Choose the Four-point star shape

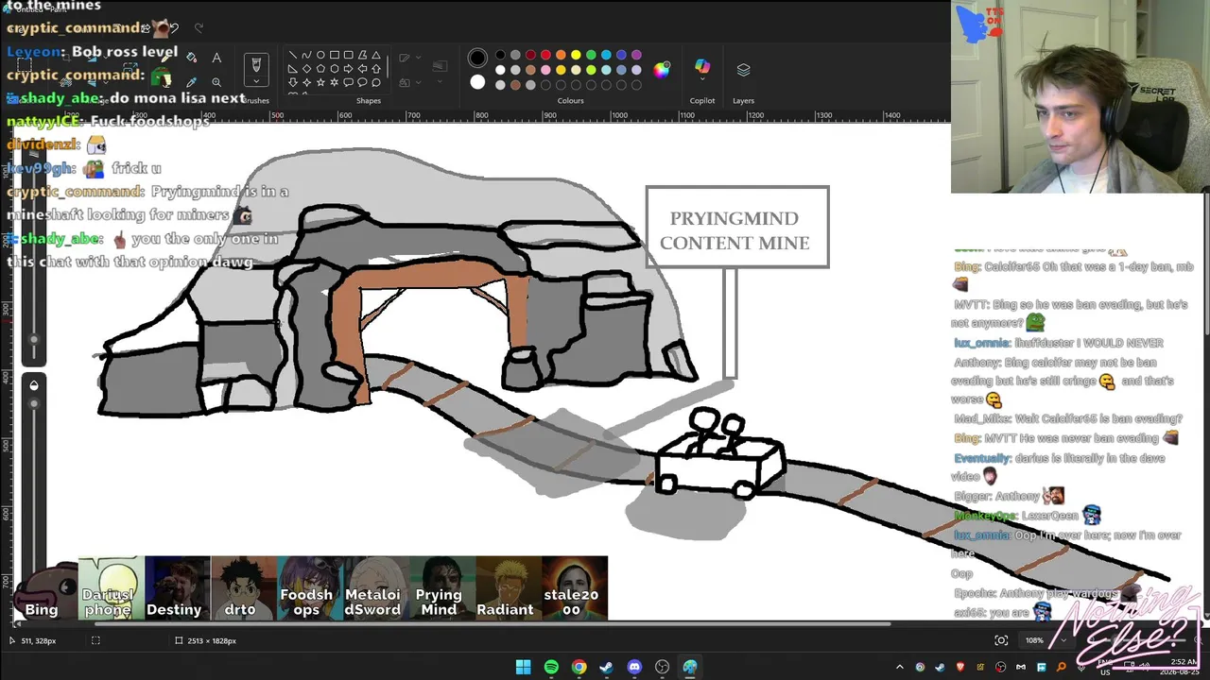pyautogui.click(x=306, y=83)
